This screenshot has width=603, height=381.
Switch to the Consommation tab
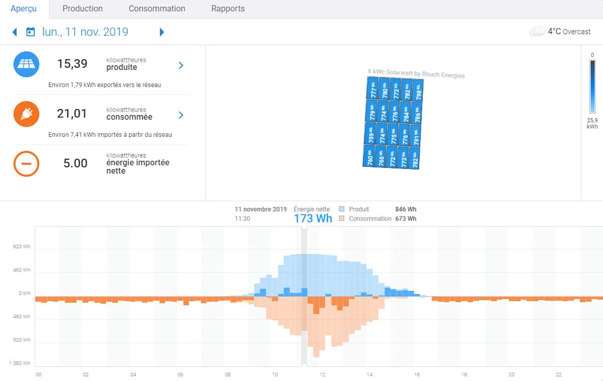(x=157, y=9)
